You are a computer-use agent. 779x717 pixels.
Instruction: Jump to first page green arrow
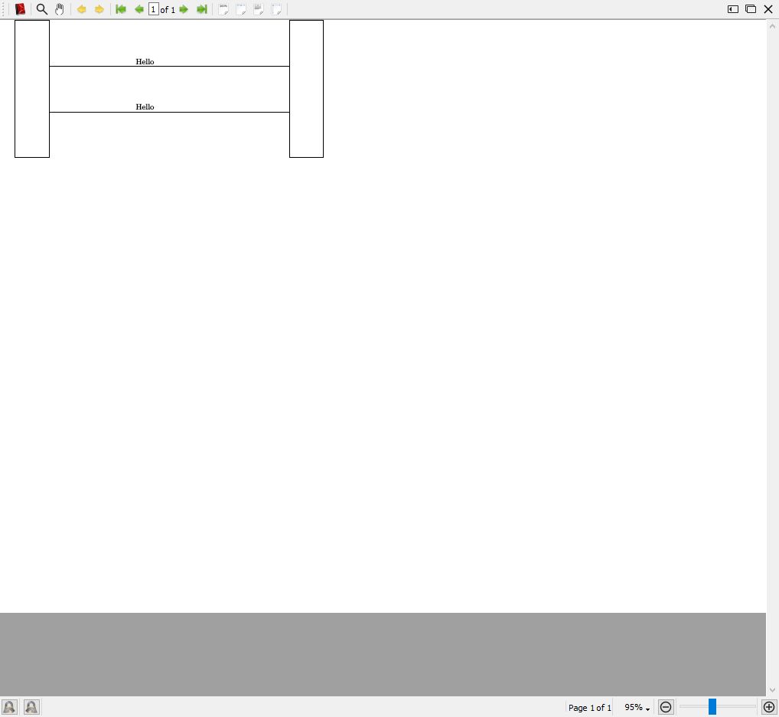(x=121, y=9)
